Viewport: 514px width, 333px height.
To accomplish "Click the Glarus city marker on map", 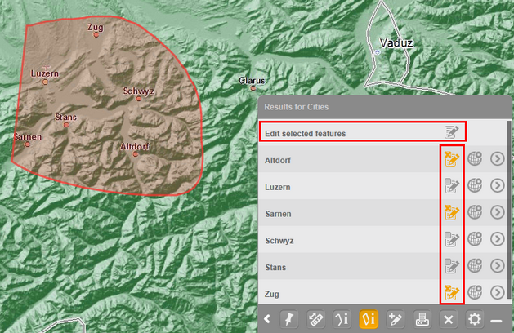I will pos(253,88).
